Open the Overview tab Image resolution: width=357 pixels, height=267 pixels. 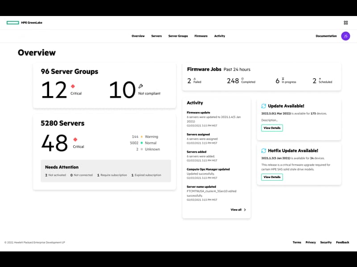tap(138, 36)
